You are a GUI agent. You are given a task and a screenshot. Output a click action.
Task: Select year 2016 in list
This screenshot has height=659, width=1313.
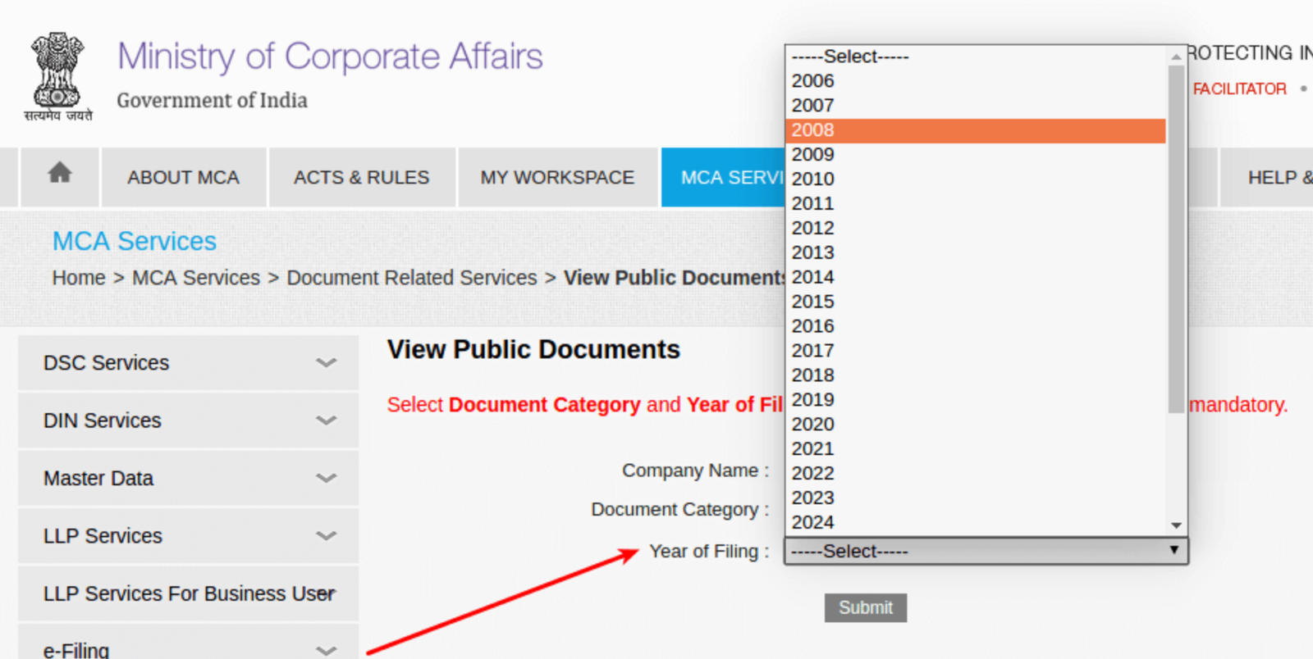point(976,326)
